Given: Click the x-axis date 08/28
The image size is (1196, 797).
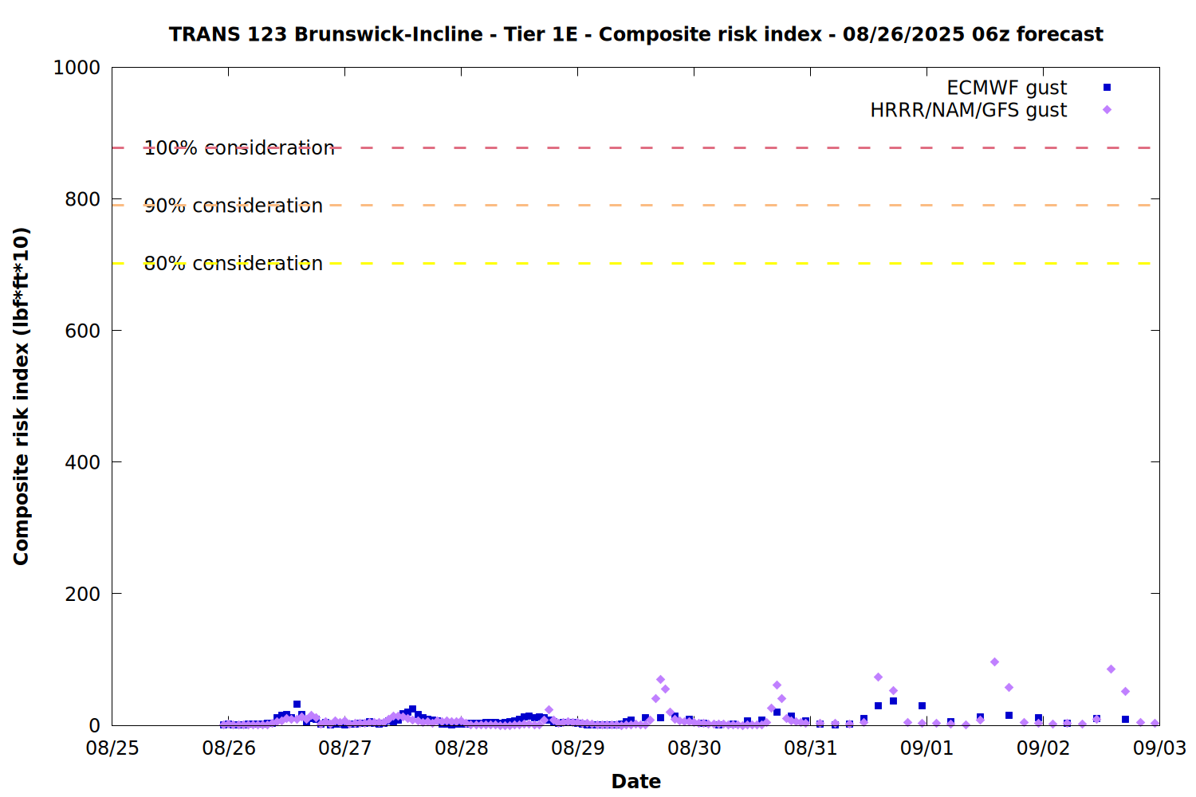Looking at the screenshot, I should click(x=462, y=748).
